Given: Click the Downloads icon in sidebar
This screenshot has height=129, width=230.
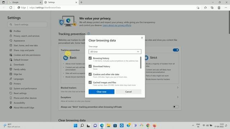Looking at the screenshot, I should click(11, 64).
